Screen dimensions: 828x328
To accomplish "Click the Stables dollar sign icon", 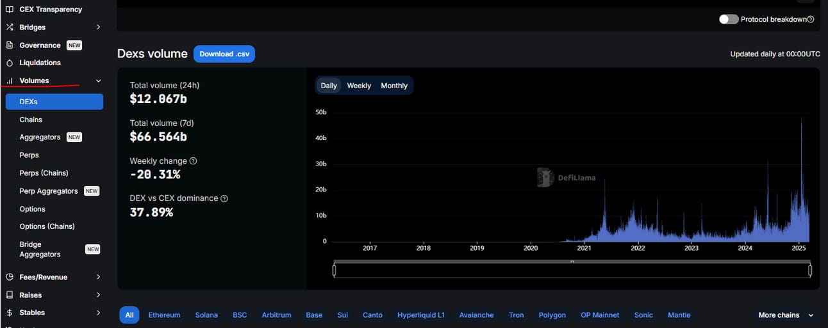I will [9, 313].
